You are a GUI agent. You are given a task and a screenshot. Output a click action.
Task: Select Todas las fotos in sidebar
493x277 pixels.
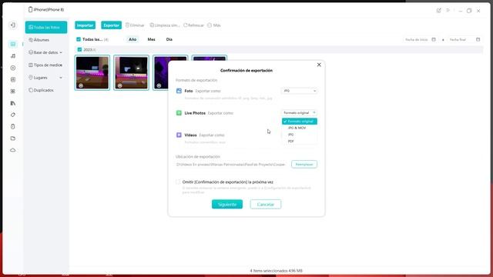(46, 28)
